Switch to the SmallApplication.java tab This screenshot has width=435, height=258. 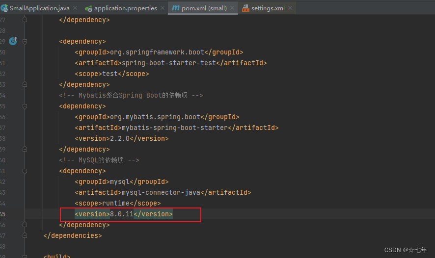coord(39,8)
